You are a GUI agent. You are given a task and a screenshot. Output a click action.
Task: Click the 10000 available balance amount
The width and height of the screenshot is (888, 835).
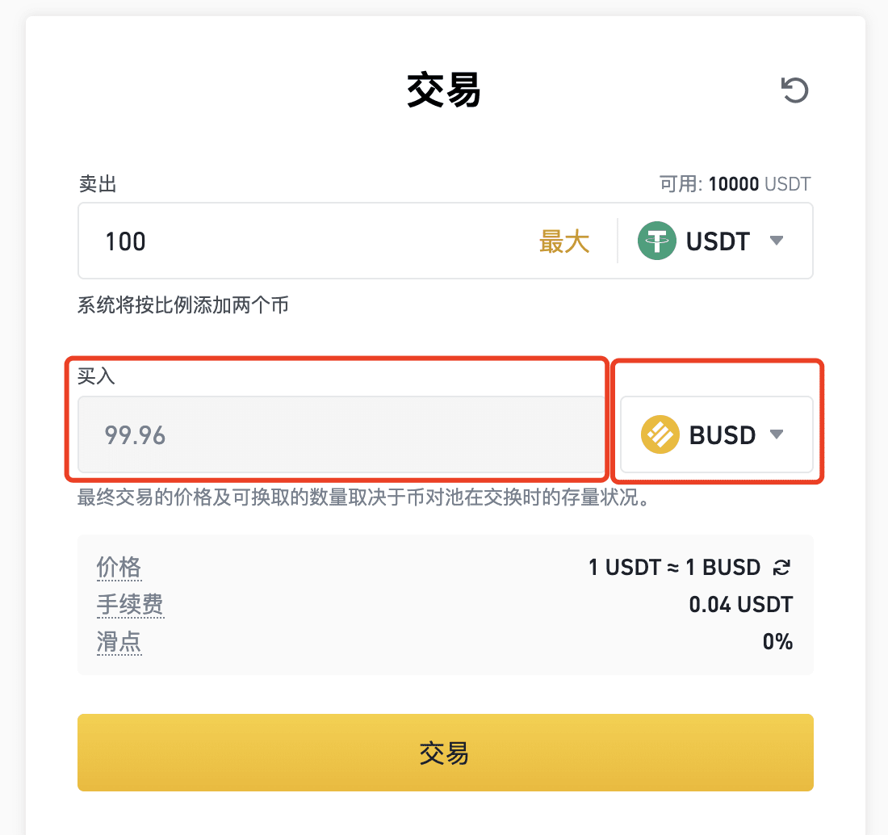tap(733, 184)
